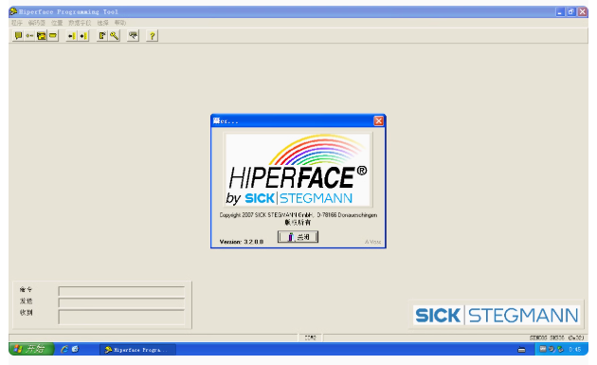Click the document-with-flag toolbar icon
Viewport: 597px width, 365px height.
102,36
